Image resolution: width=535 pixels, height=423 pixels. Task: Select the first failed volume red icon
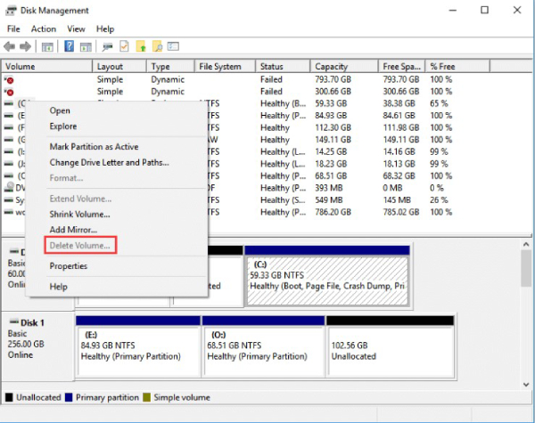9,79
